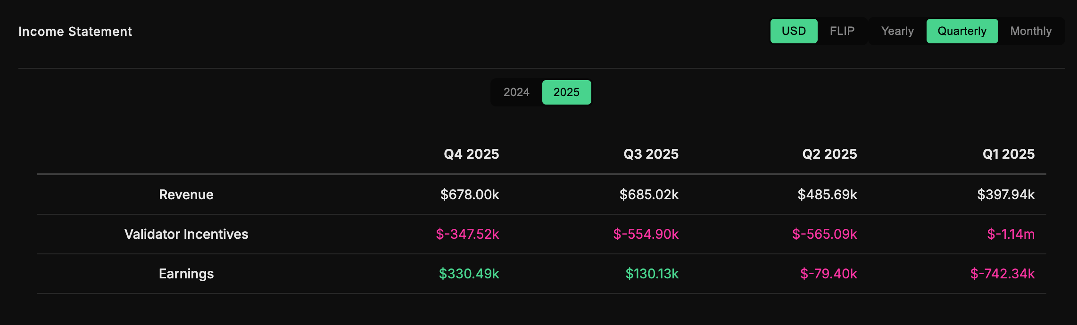1077x325 pixels.
Task: Click the Q3 2025 column header
Action: coord(651,154)
